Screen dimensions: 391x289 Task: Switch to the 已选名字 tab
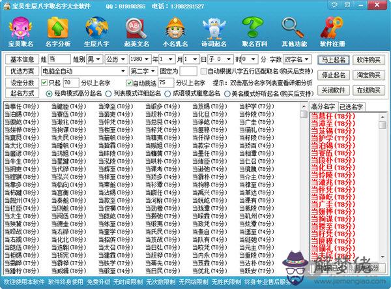351,106
